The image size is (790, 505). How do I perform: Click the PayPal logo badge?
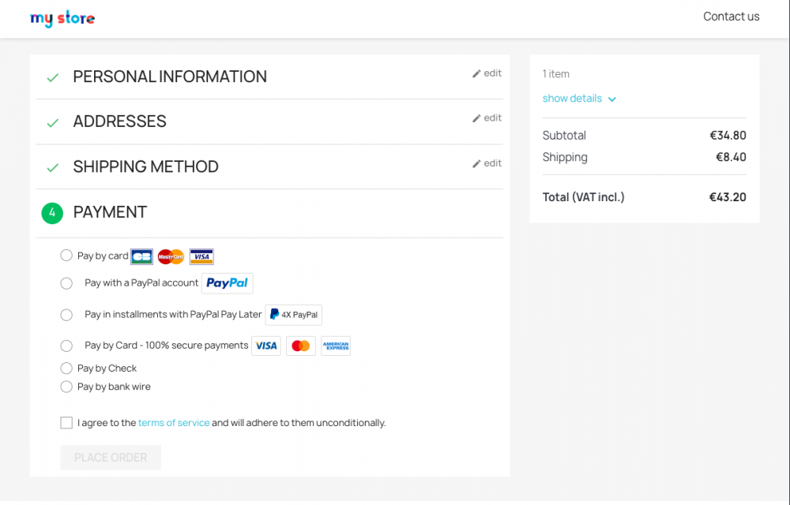coord(228,283)
